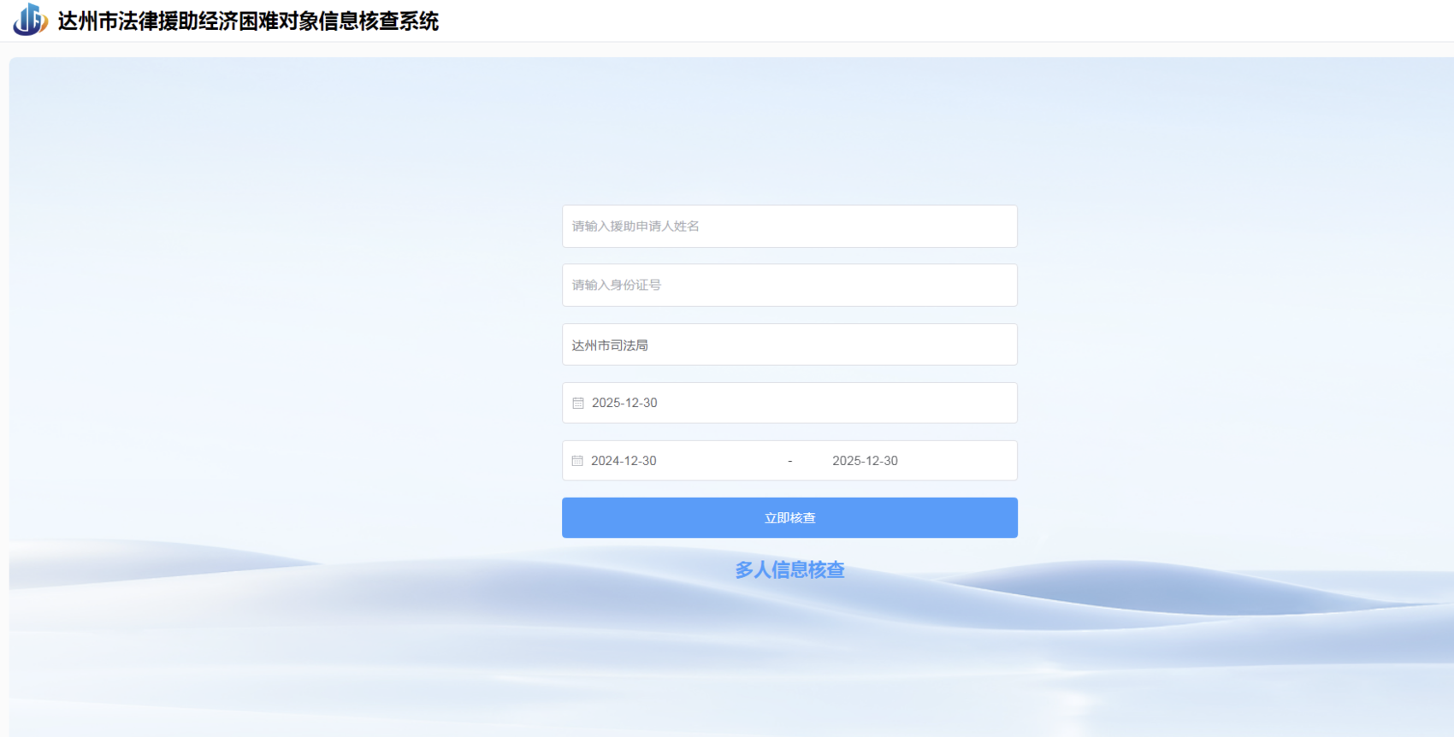Click calendar icon in single date field
The image size is (1454, 737).
click(x=578, y=403)
